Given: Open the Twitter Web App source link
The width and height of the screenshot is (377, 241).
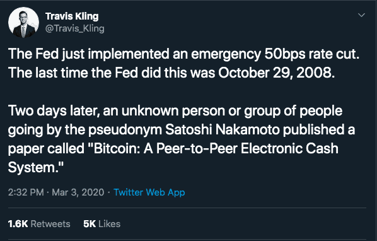Looking at the screenshot, I should click(x=149, y=192).
